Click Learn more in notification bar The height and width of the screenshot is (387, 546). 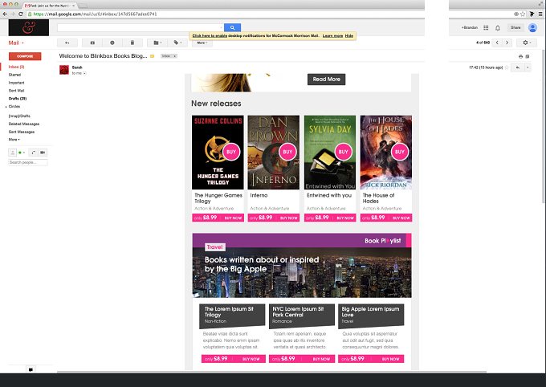click(x=332, y=36)
